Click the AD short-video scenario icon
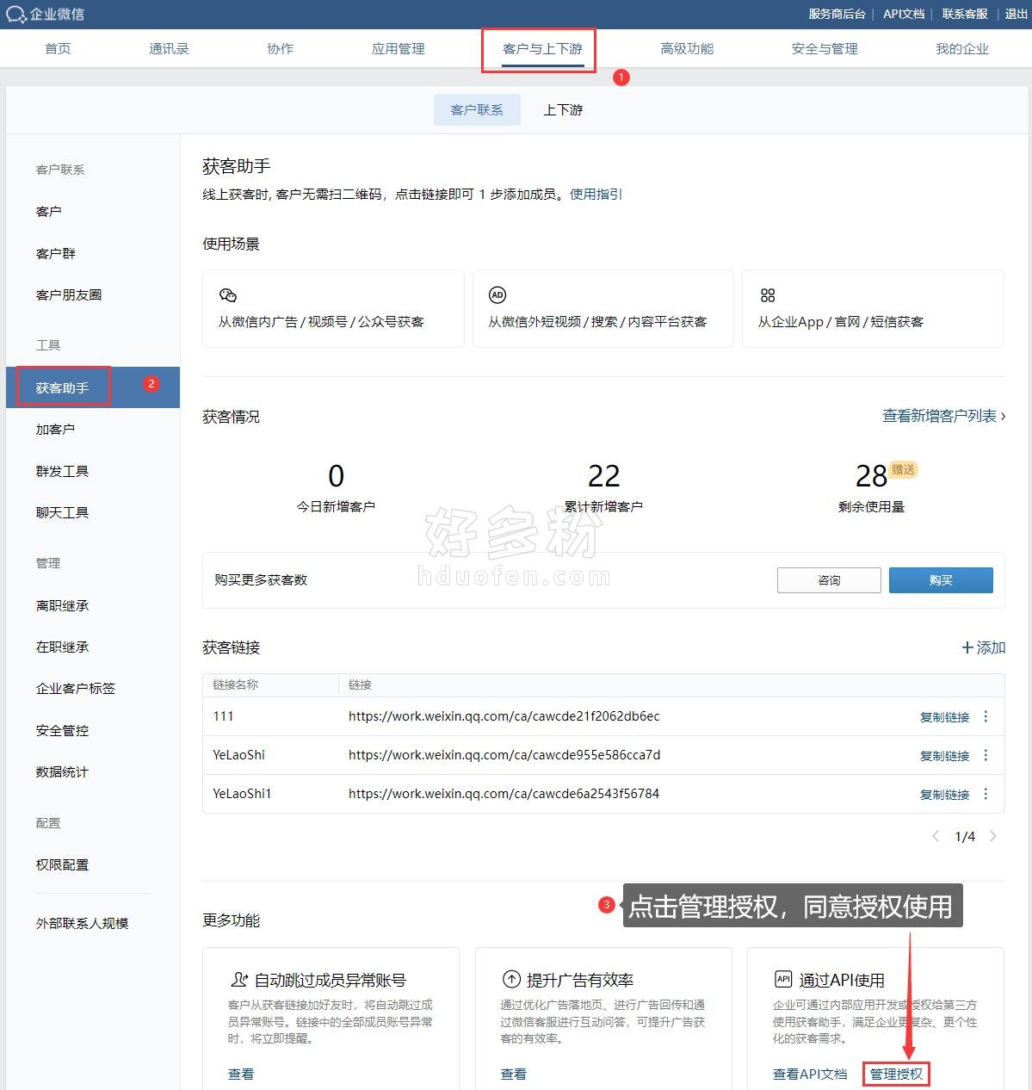The image size is (1032, 1090). 497,295
